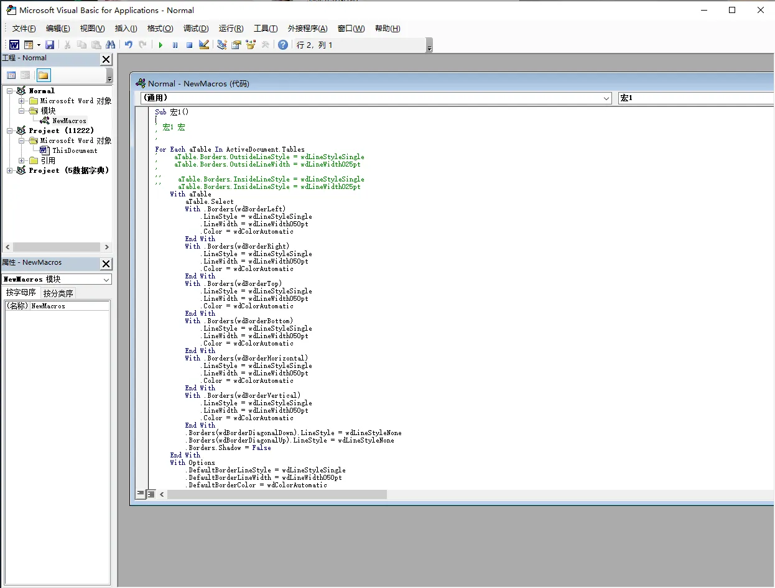Click the code line aTable.Select

point(210,201)
